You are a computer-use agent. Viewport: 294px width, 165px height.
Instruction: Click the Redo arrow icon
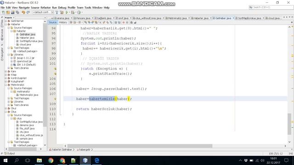click(x=28, y=12)
